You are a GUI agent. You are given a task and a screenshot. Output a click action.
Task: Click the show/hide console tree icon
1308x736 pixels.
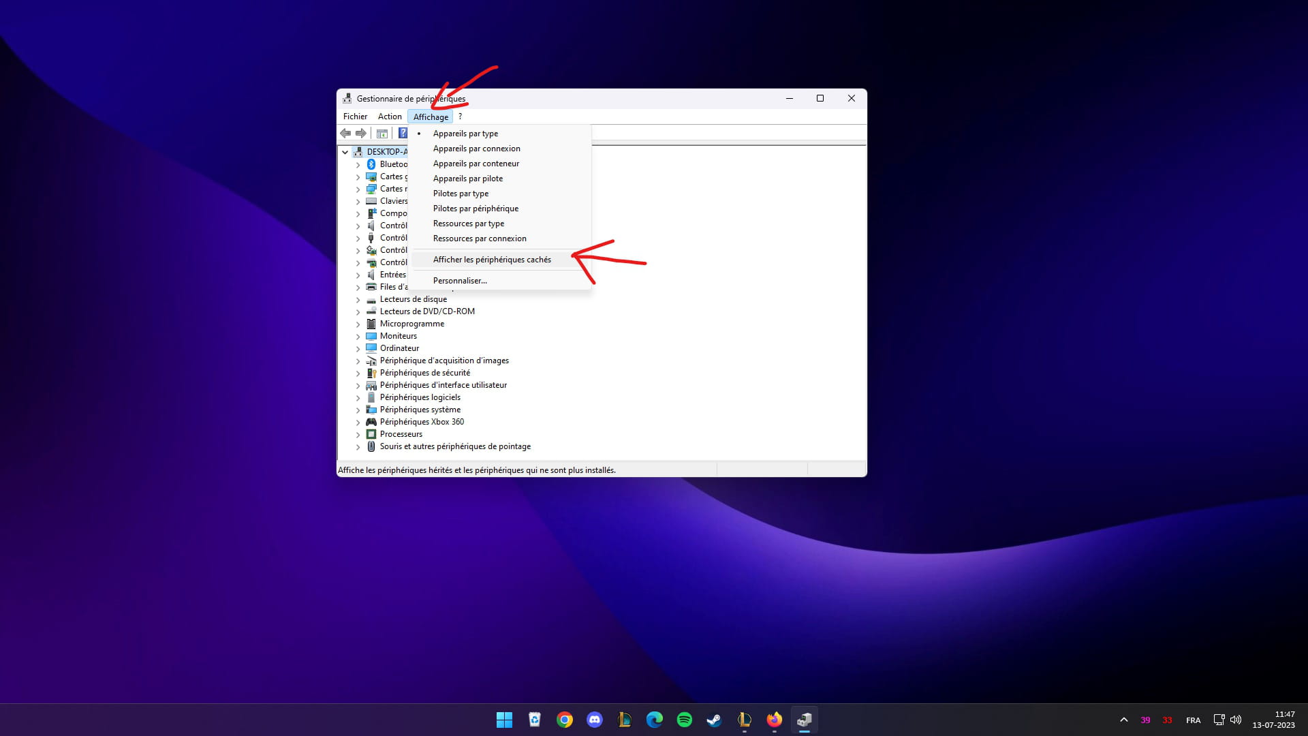382,134
